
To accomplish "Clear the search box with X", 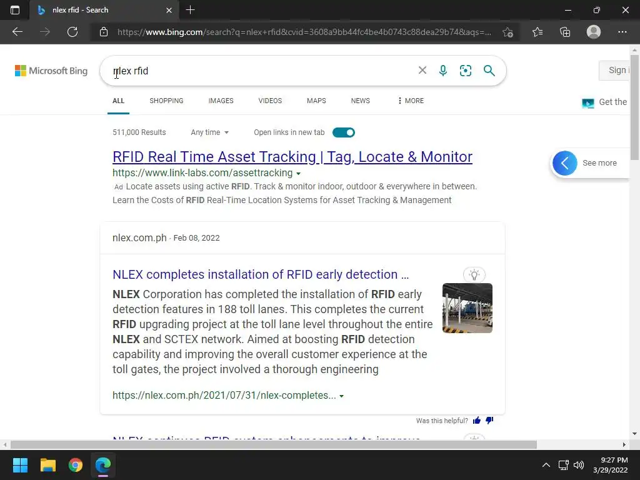I will (x=422, y=70).
